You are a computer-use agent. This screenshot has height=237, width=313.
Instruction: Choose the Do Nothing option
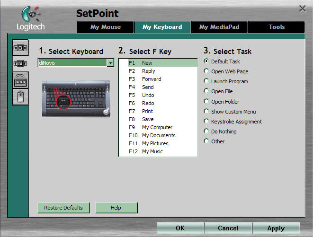click(x=206, y=131)
